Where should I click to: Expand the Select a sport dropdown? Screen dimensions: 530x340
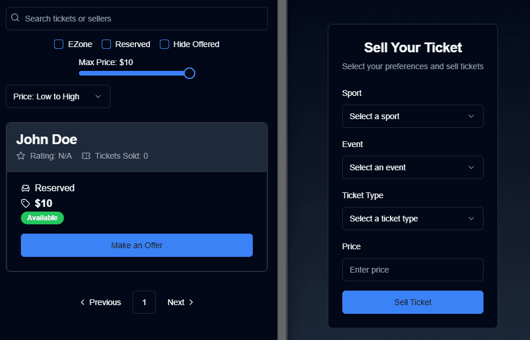click(x=413, y=116)
